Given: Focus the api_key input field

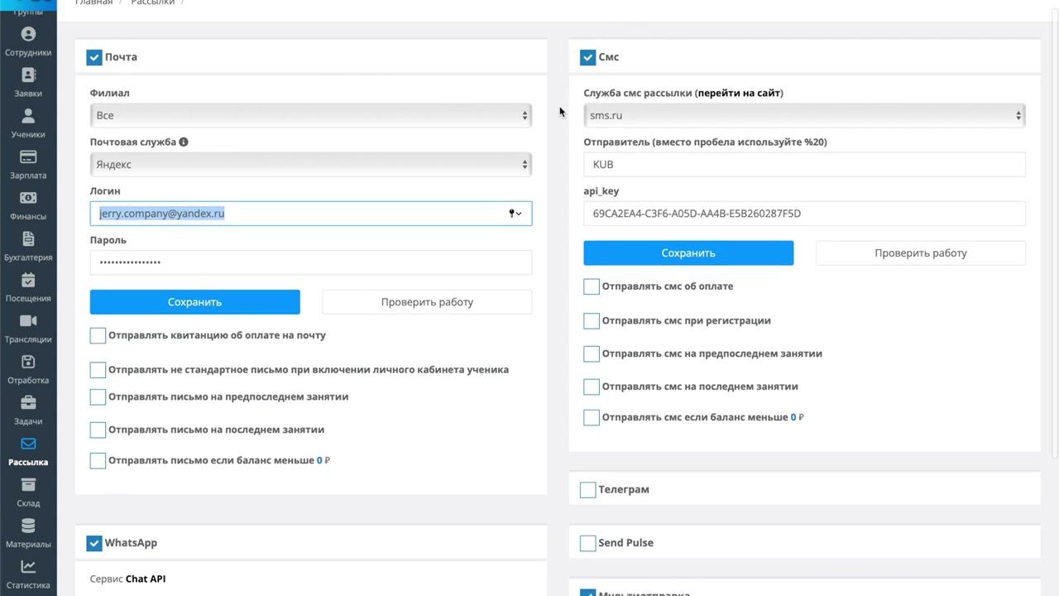Looking at the screenshot, I should point(804,214).
